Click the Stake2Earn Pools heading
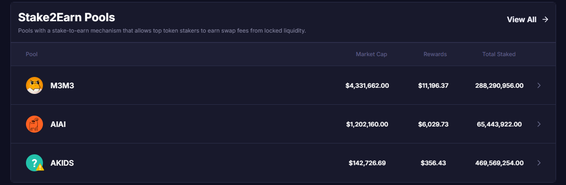Viewport: 566px width, 185px height. pyautogui.click(x=67, y=17)
